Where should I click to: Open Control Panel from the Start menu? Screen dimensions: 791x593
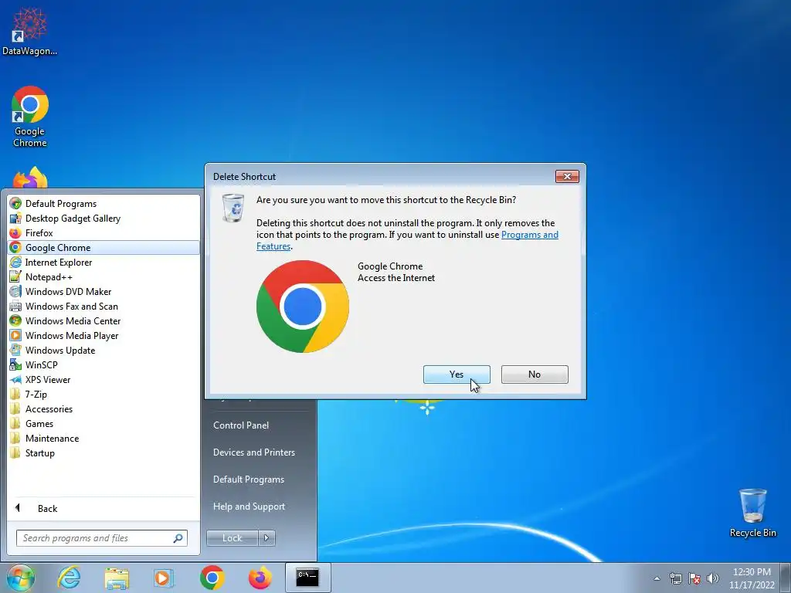pos(241,425)
